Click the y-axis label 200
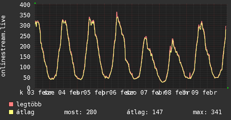This screenshot has width=231, height=120. pos(25,47)
